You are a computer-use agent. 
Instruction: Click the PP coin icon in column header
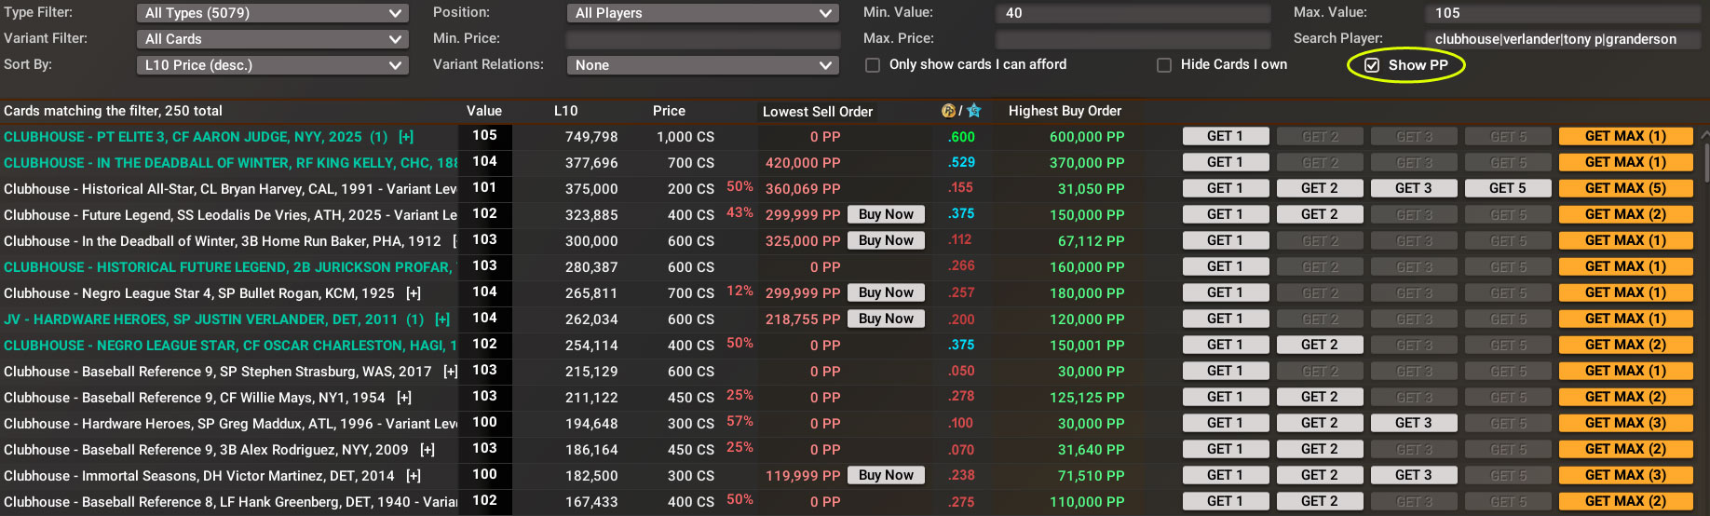[948, 111]
